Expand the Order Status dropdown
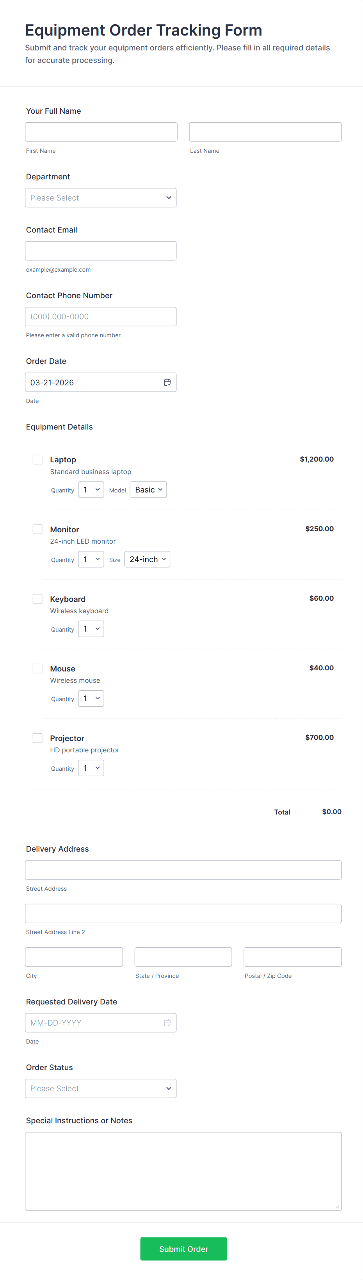 coord(101,1088)
